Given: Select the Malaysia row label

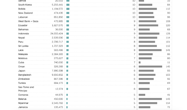Looking at the screenshot, I should click(x=23, y=54).
